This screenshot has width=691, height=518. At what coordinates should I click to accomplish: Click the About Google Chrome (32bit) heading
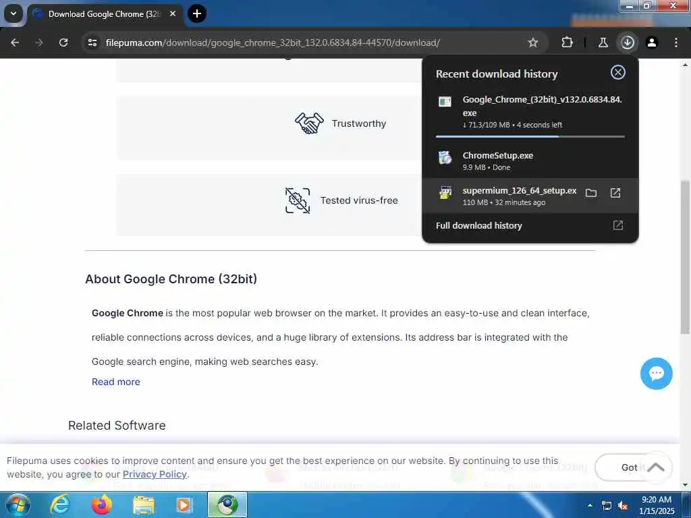(x=171, y=279)
